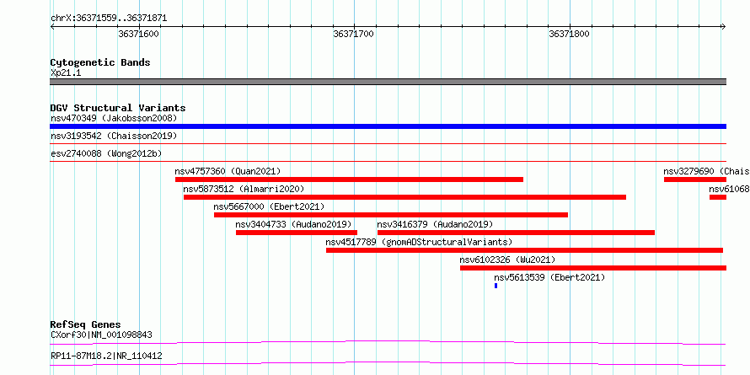This screenshot has height=375, width=750.
Task: Click the nsv5873512 (Almarri2020) red bar
Action: click(x=404, y=197)
